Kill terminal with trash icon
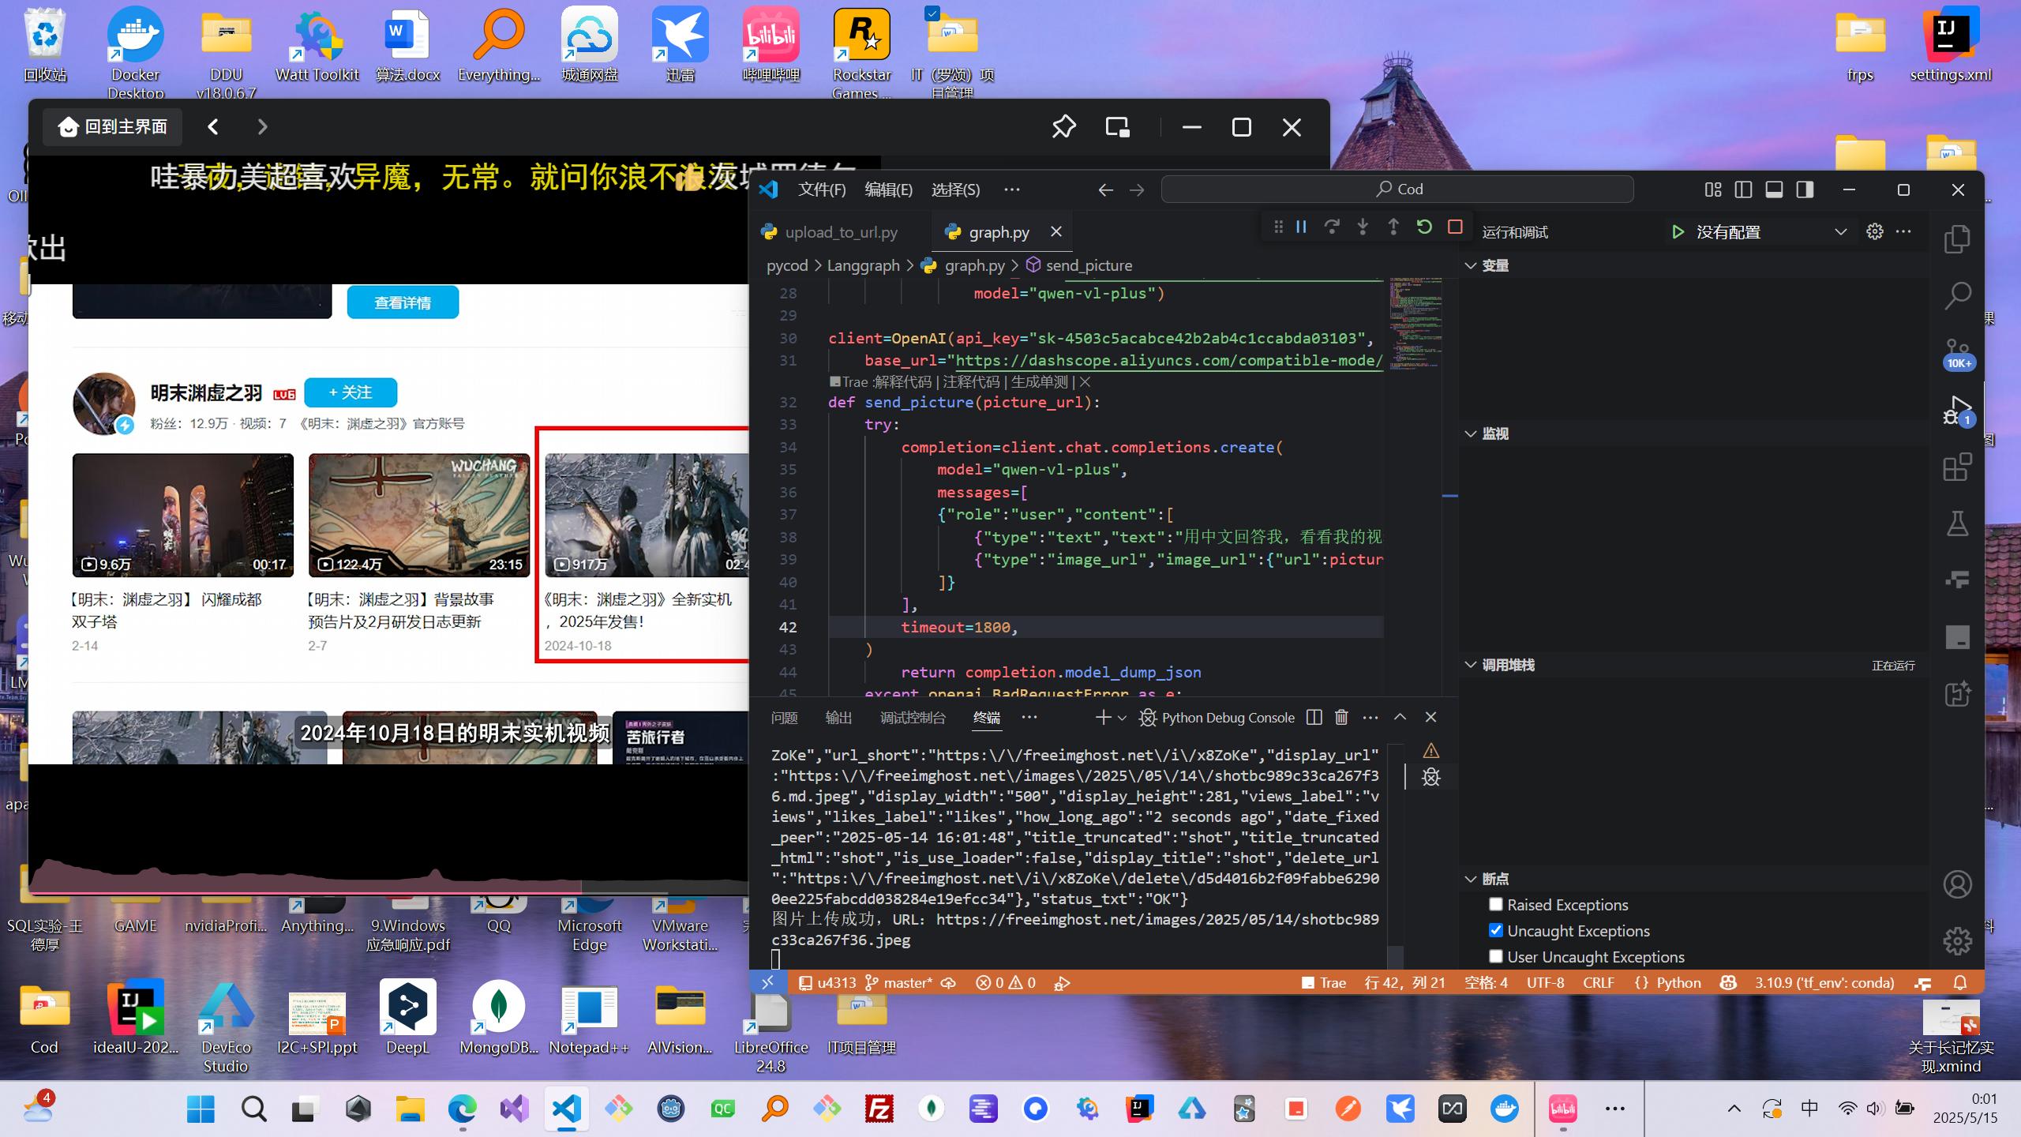Viewport: 2021px width, 1137px height. point(1341,717)
